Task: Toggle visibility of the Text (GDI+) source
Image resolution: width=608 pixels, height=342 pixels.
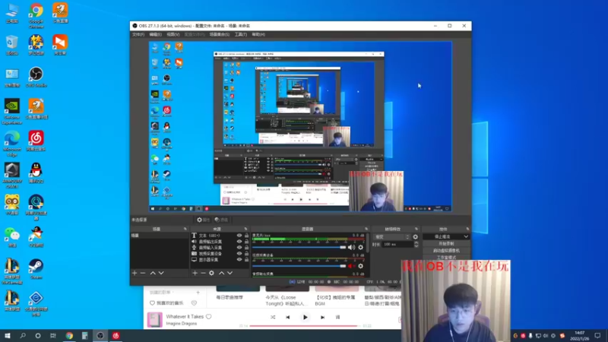Action: pos(239,236)
